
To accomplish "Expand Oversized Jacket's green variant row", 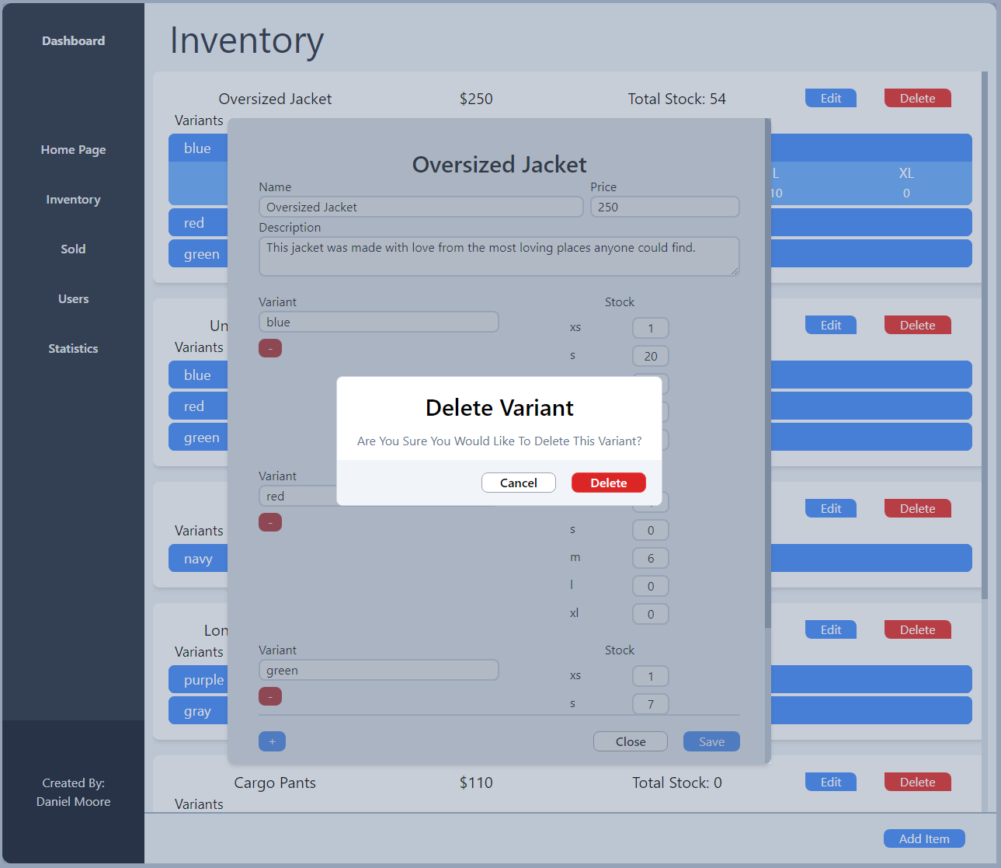I will click(570, 253).
